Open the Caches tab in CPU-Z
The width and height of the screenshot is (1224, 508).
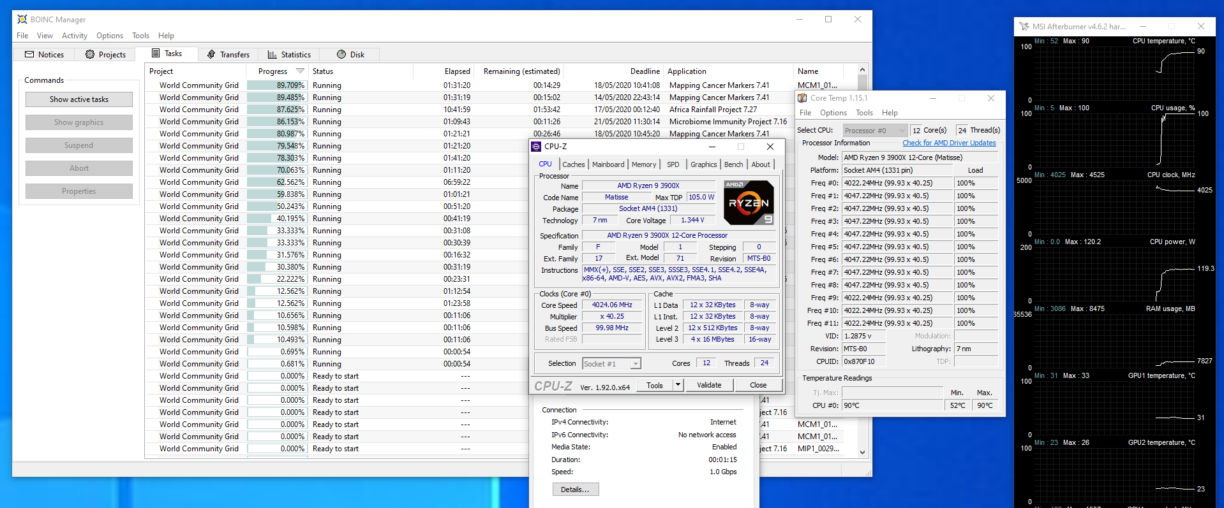[573, 164]
